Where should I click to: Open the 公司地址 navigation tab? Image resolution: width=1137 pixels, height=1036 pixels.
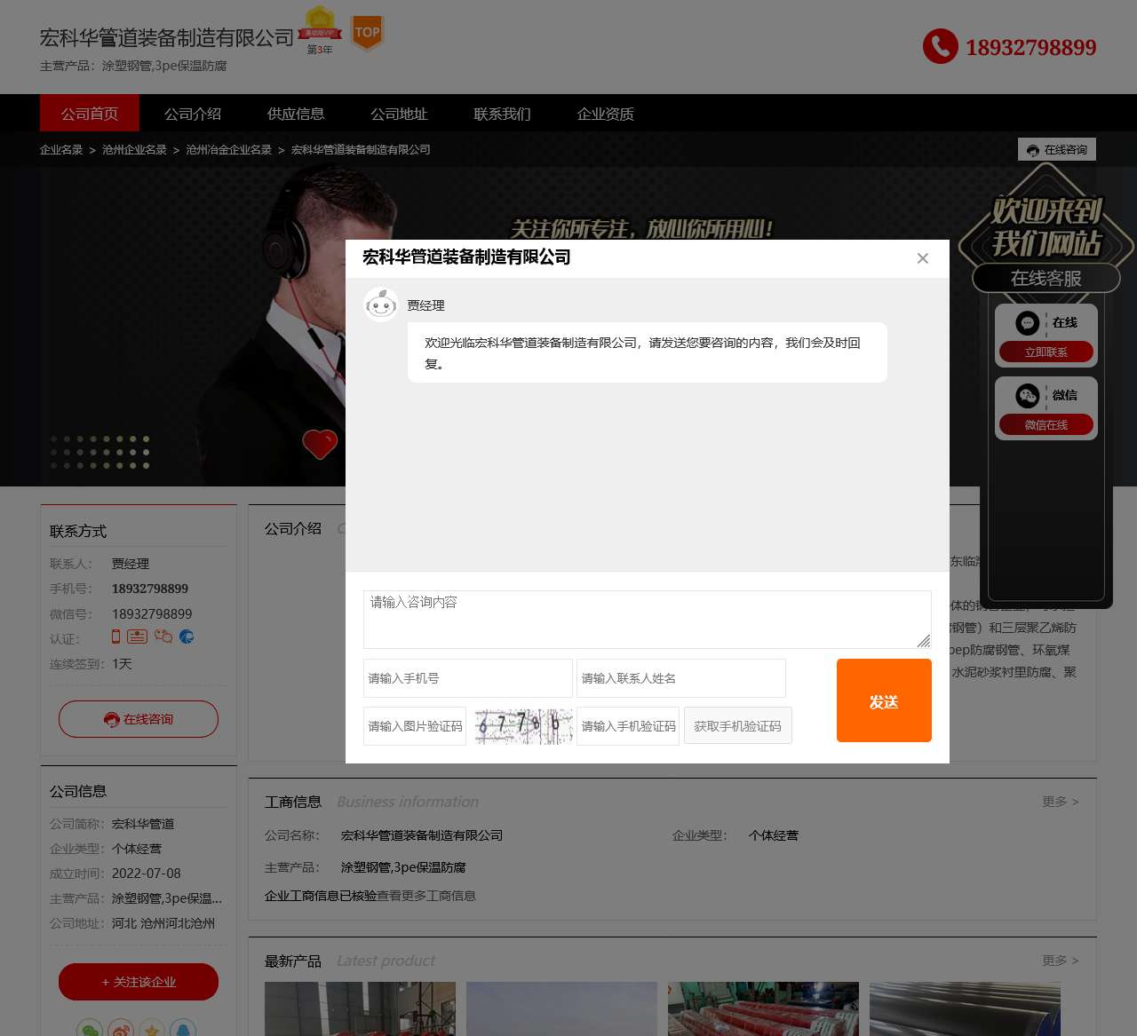coord(398,114)
